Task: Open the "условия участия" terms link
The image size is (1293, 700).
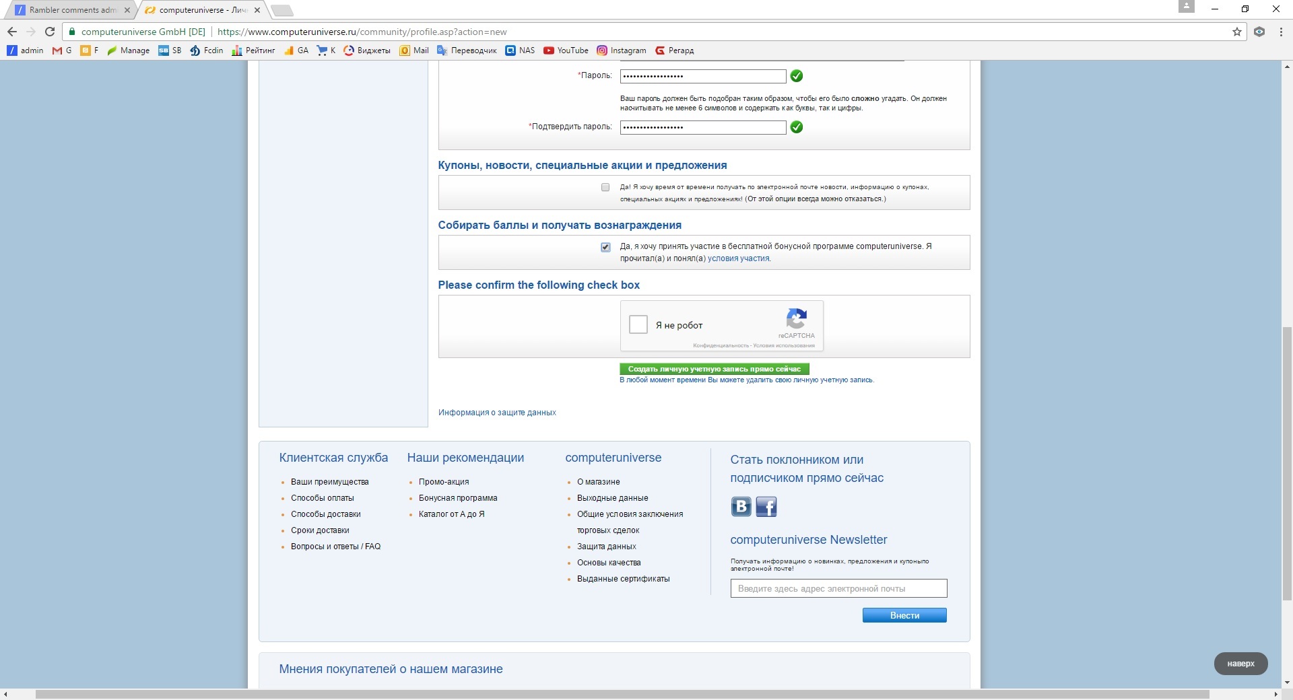Action: coord(738,258)
